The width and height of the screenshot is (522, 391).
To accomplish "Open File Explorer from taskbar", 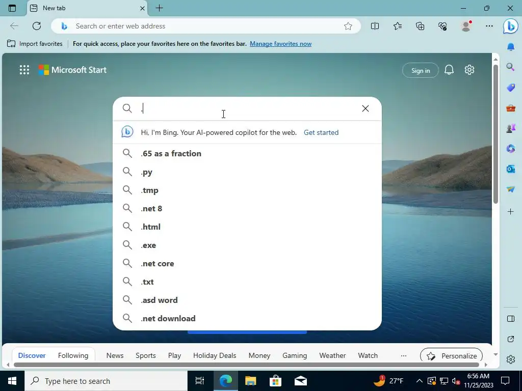I will coord(250,381).
